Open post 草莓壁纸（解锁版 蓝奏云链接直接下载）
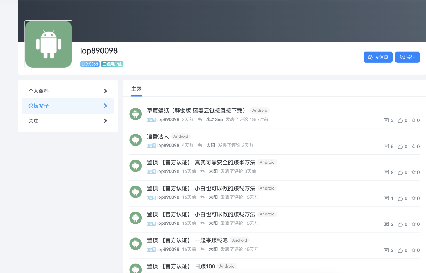426x273 pixels. (x=196, y=110)
